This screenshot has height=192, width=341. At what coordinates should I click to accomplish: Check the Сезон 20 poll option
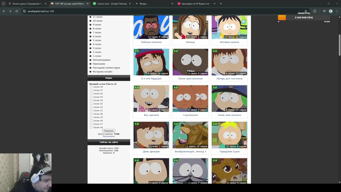[91, 114]
